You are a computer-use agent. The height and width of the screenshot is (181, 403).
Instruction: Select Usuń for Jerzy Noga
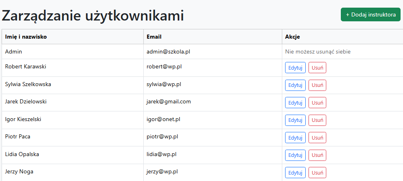(317, 173)
